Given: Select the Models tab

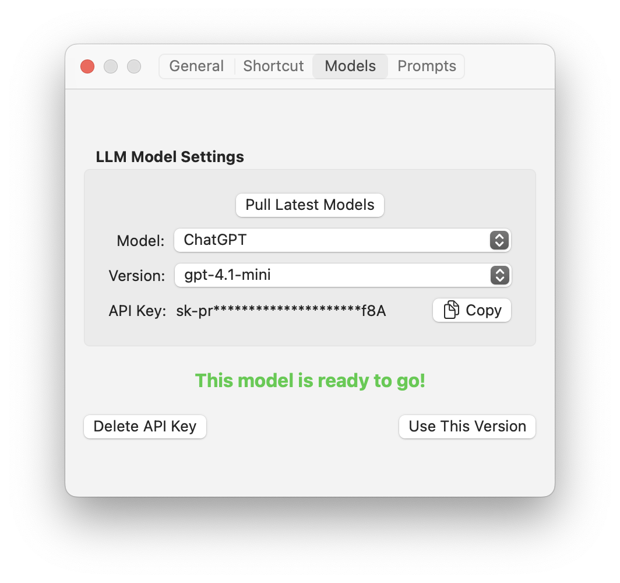Looking at the screenshot, I should click(350, 66).
